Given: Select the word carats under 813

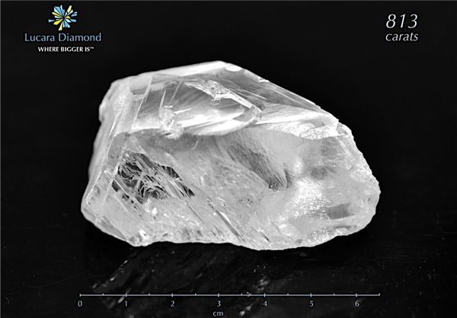Looking at the screenshot, I should [402, 37].
